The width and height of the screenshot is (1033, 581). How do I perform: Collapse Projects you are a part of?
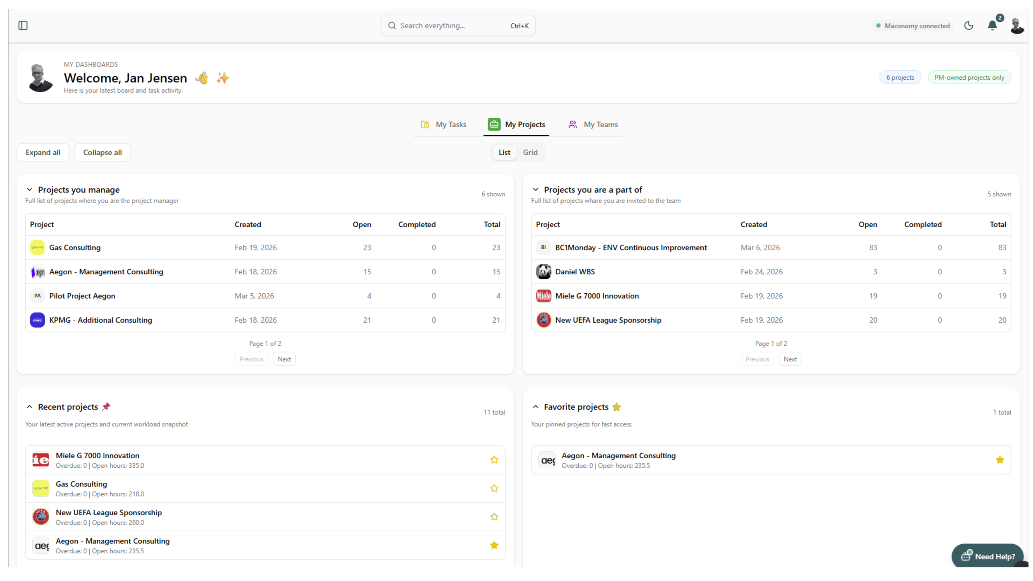(x=536, y=190)
